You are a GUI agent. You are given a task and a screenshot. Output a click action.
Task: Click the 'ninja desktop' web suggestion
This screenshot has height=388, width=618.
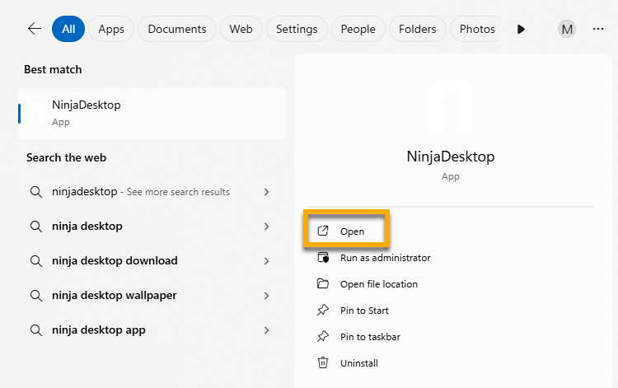[87, 227]
